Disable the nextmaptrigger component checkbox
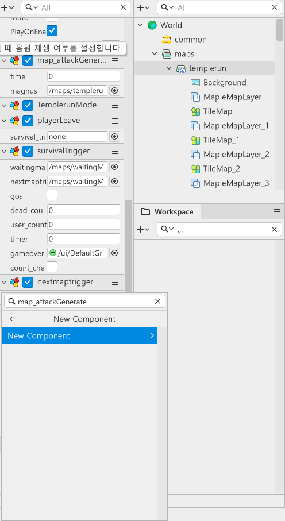The image size is (285, 521). pos(28,283)
